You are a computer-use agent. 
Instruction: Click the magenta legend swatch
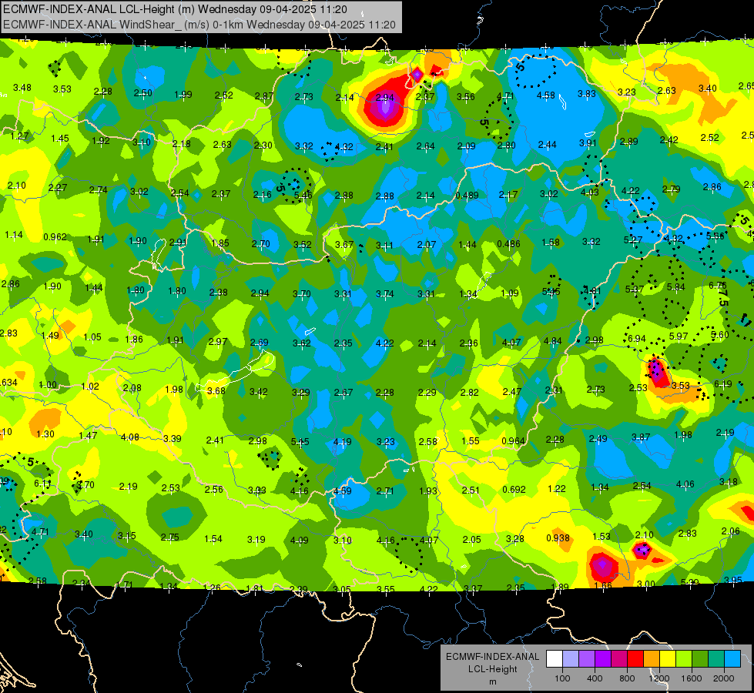(x=619, y=659)
